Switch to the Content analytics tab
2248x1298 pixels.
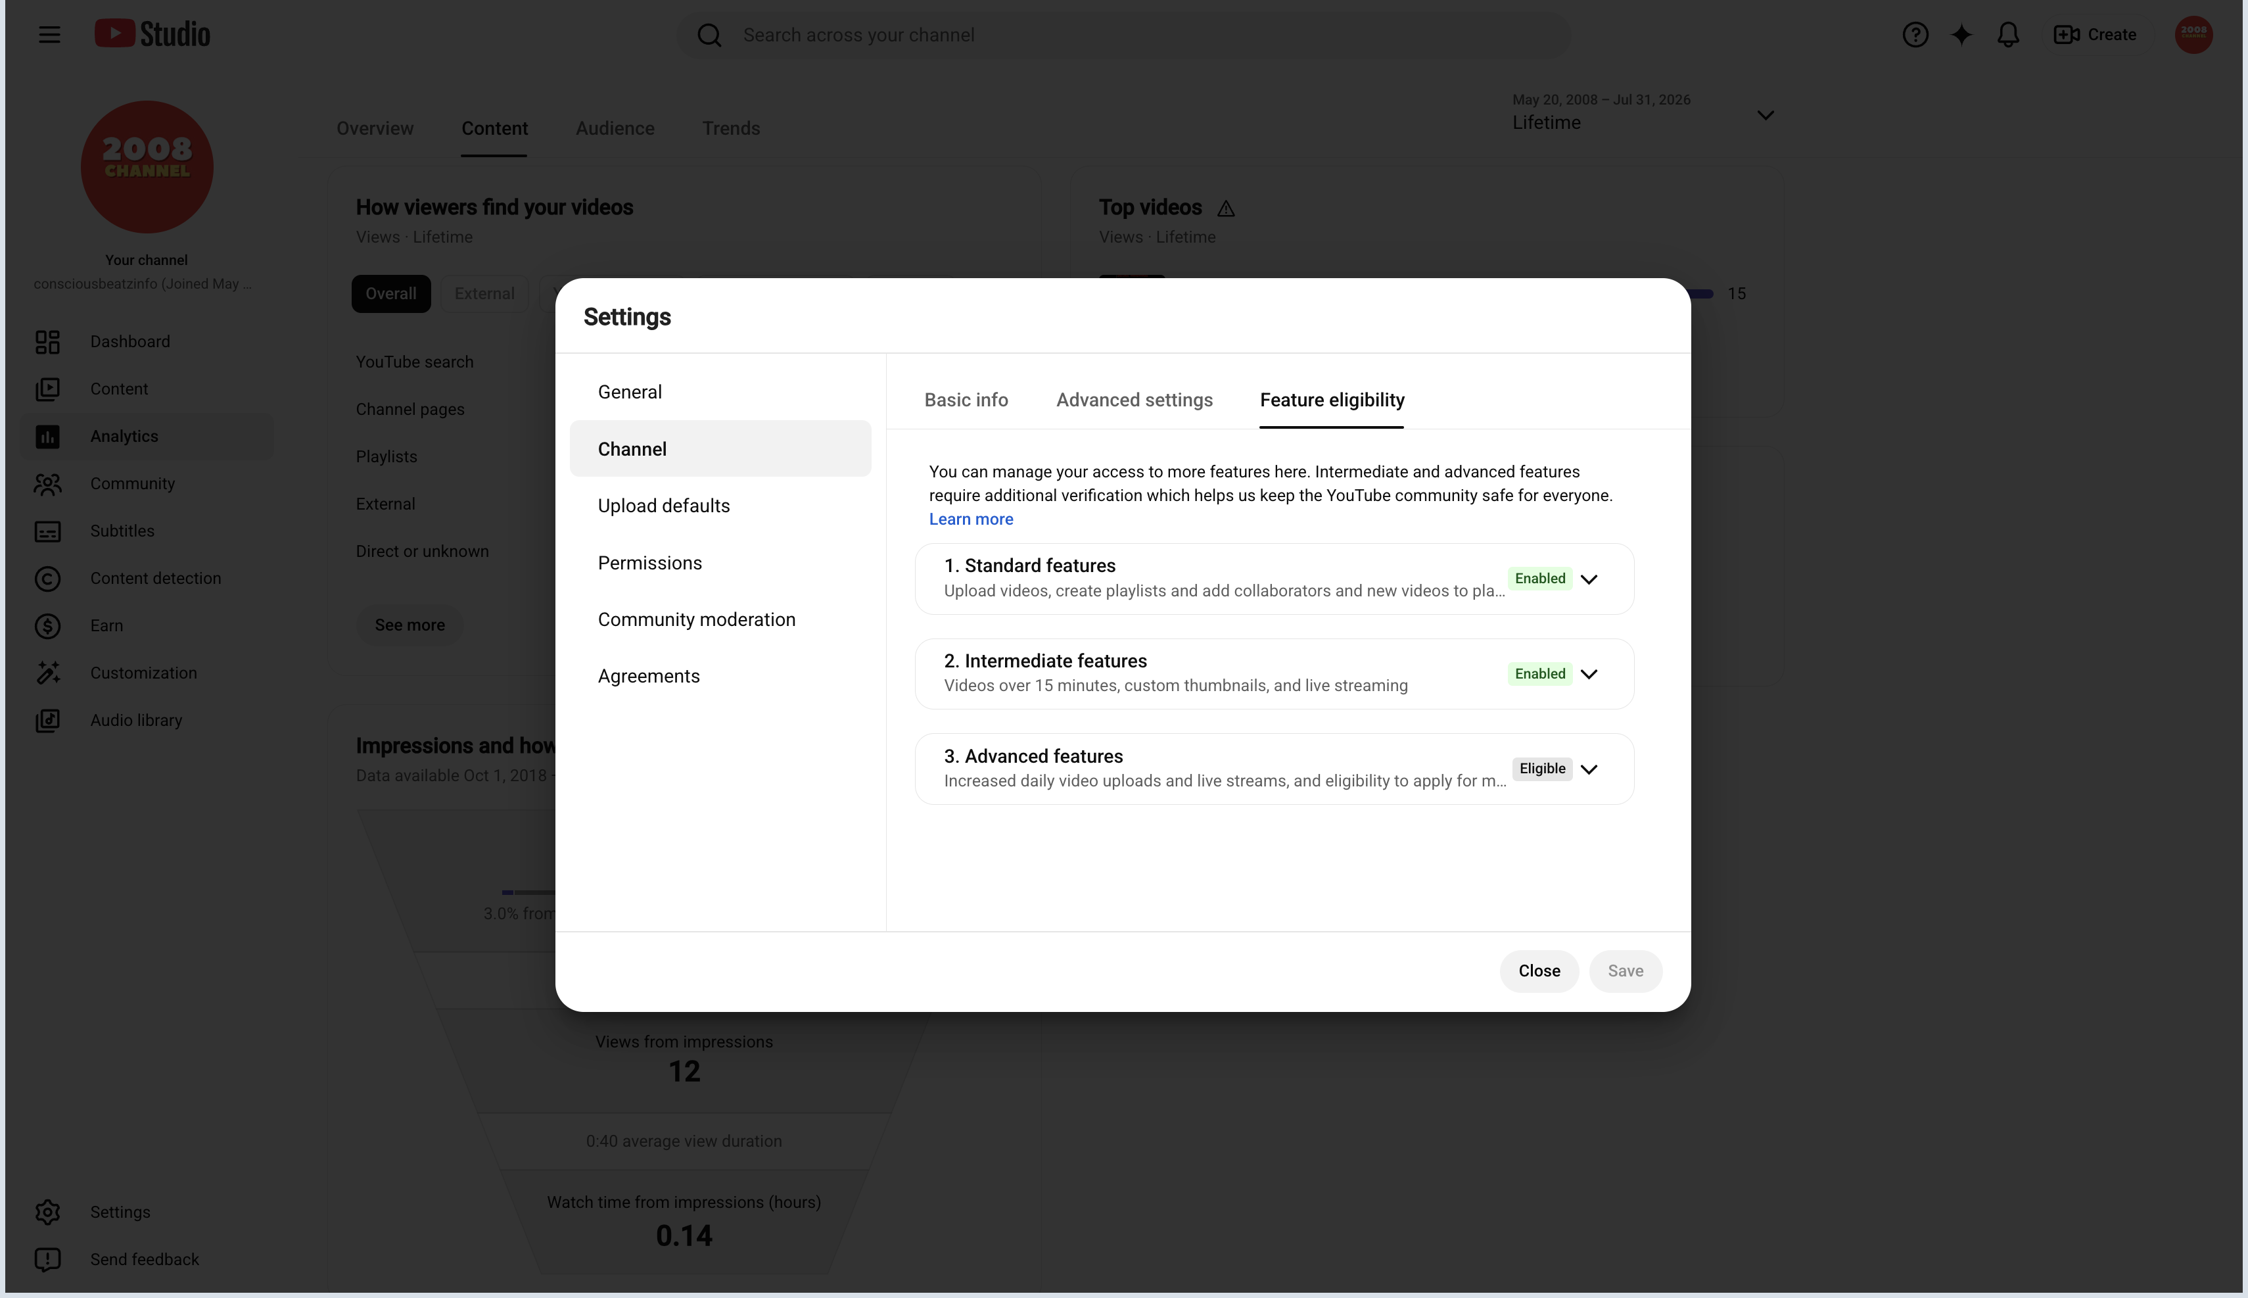[494, 128]
